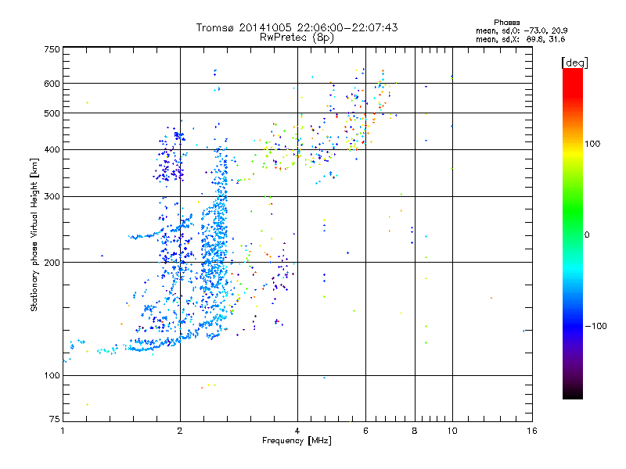Click the y-axis tick label '750'
The height and width of the screenshot is (469, 626).
tap(52, 49)
